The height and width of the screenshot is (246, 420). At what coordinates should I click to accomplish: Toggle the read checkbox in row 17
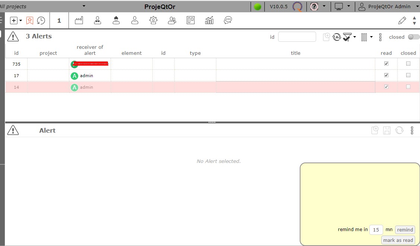386,75
